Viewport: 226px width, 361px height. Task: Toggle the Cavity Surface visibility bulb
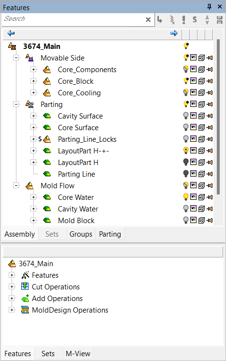(x=186, y=116)
